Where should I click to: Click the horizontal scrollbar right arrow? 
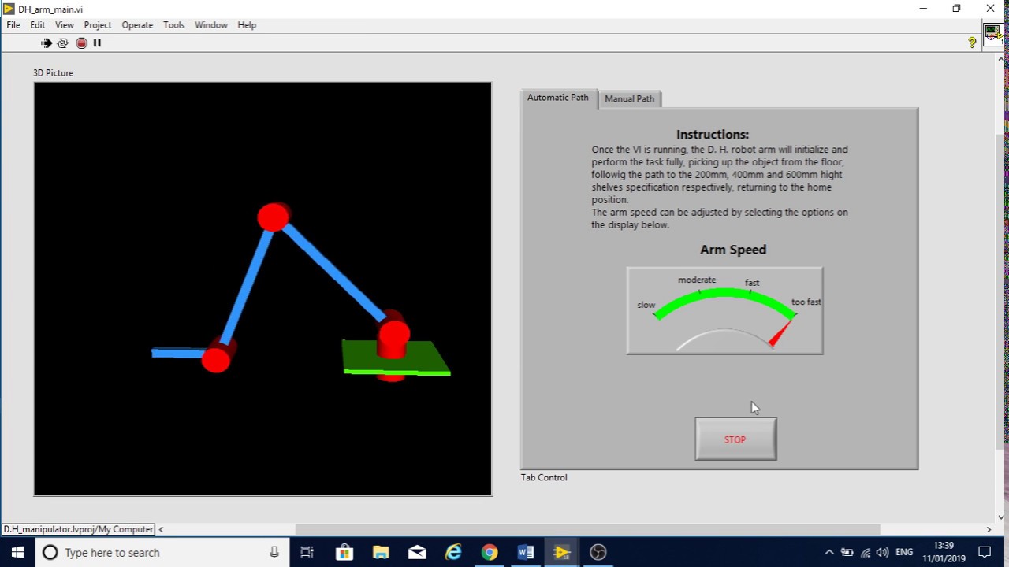pos(989,530)
